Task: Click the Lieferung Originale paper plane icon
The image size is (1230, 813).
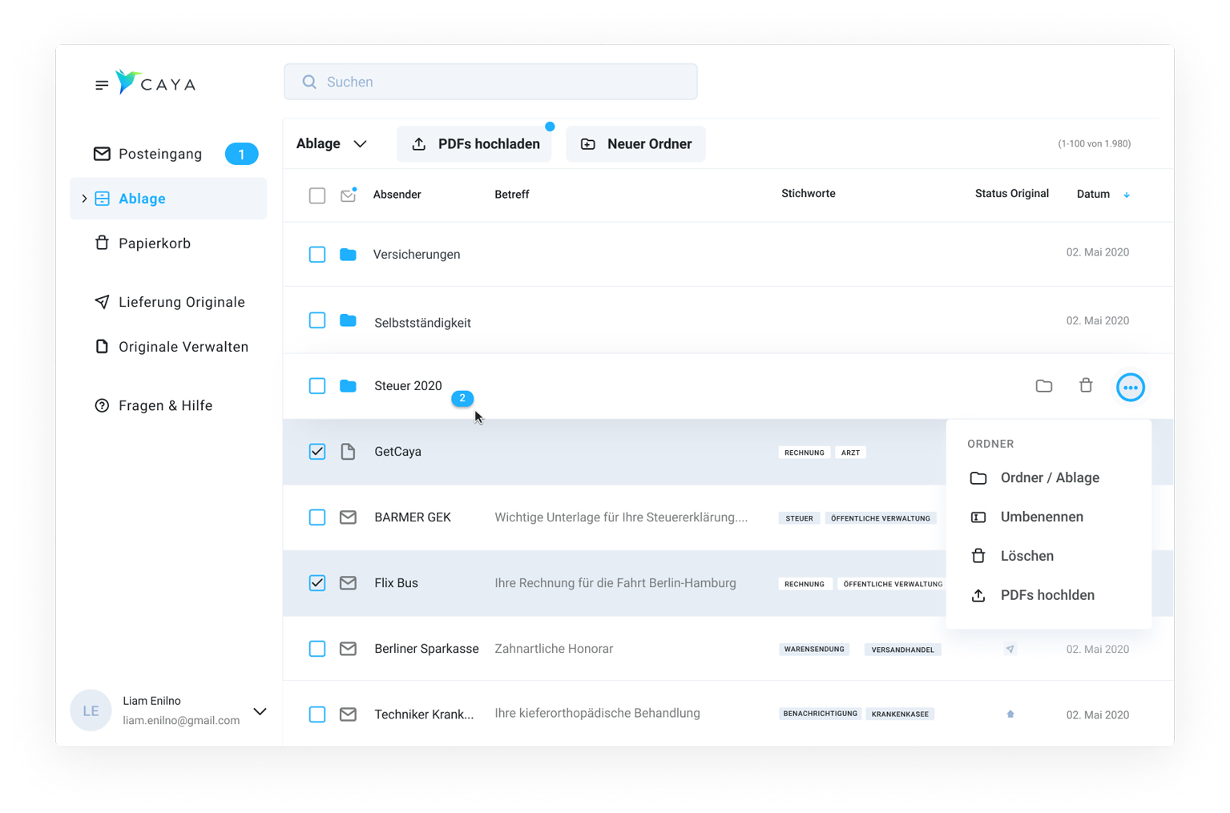Action: click(102, 302)
